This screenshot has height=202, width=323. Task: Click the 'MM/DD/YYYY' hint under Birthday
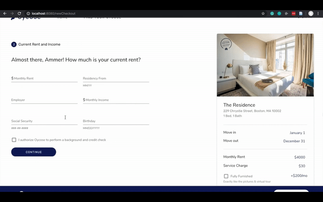coord(91,128)
